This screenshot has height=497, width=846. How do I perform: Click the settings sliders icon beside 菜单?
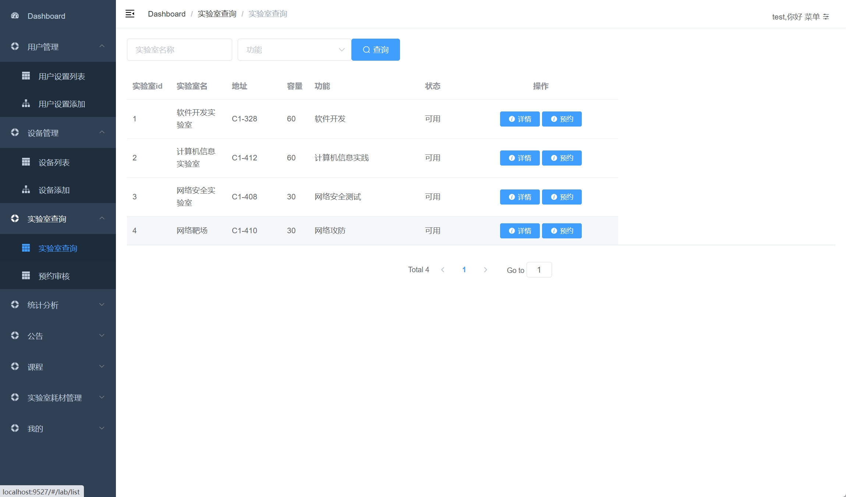(826, 17)
